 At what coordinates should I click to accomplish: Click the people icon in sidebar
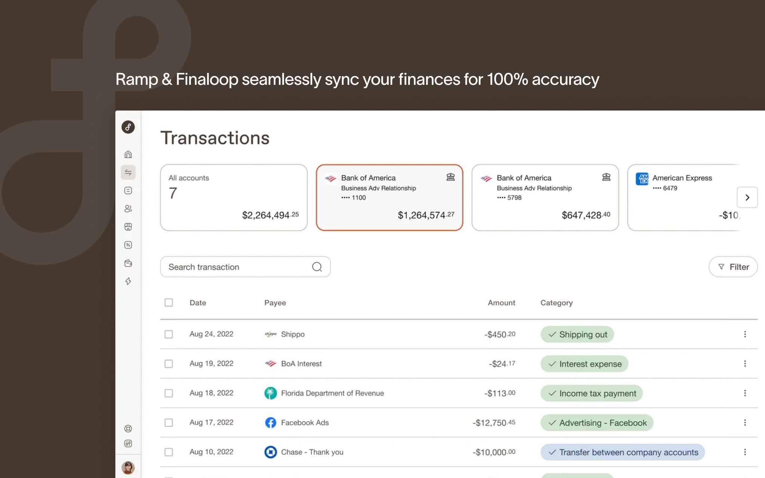pos(128,209)
